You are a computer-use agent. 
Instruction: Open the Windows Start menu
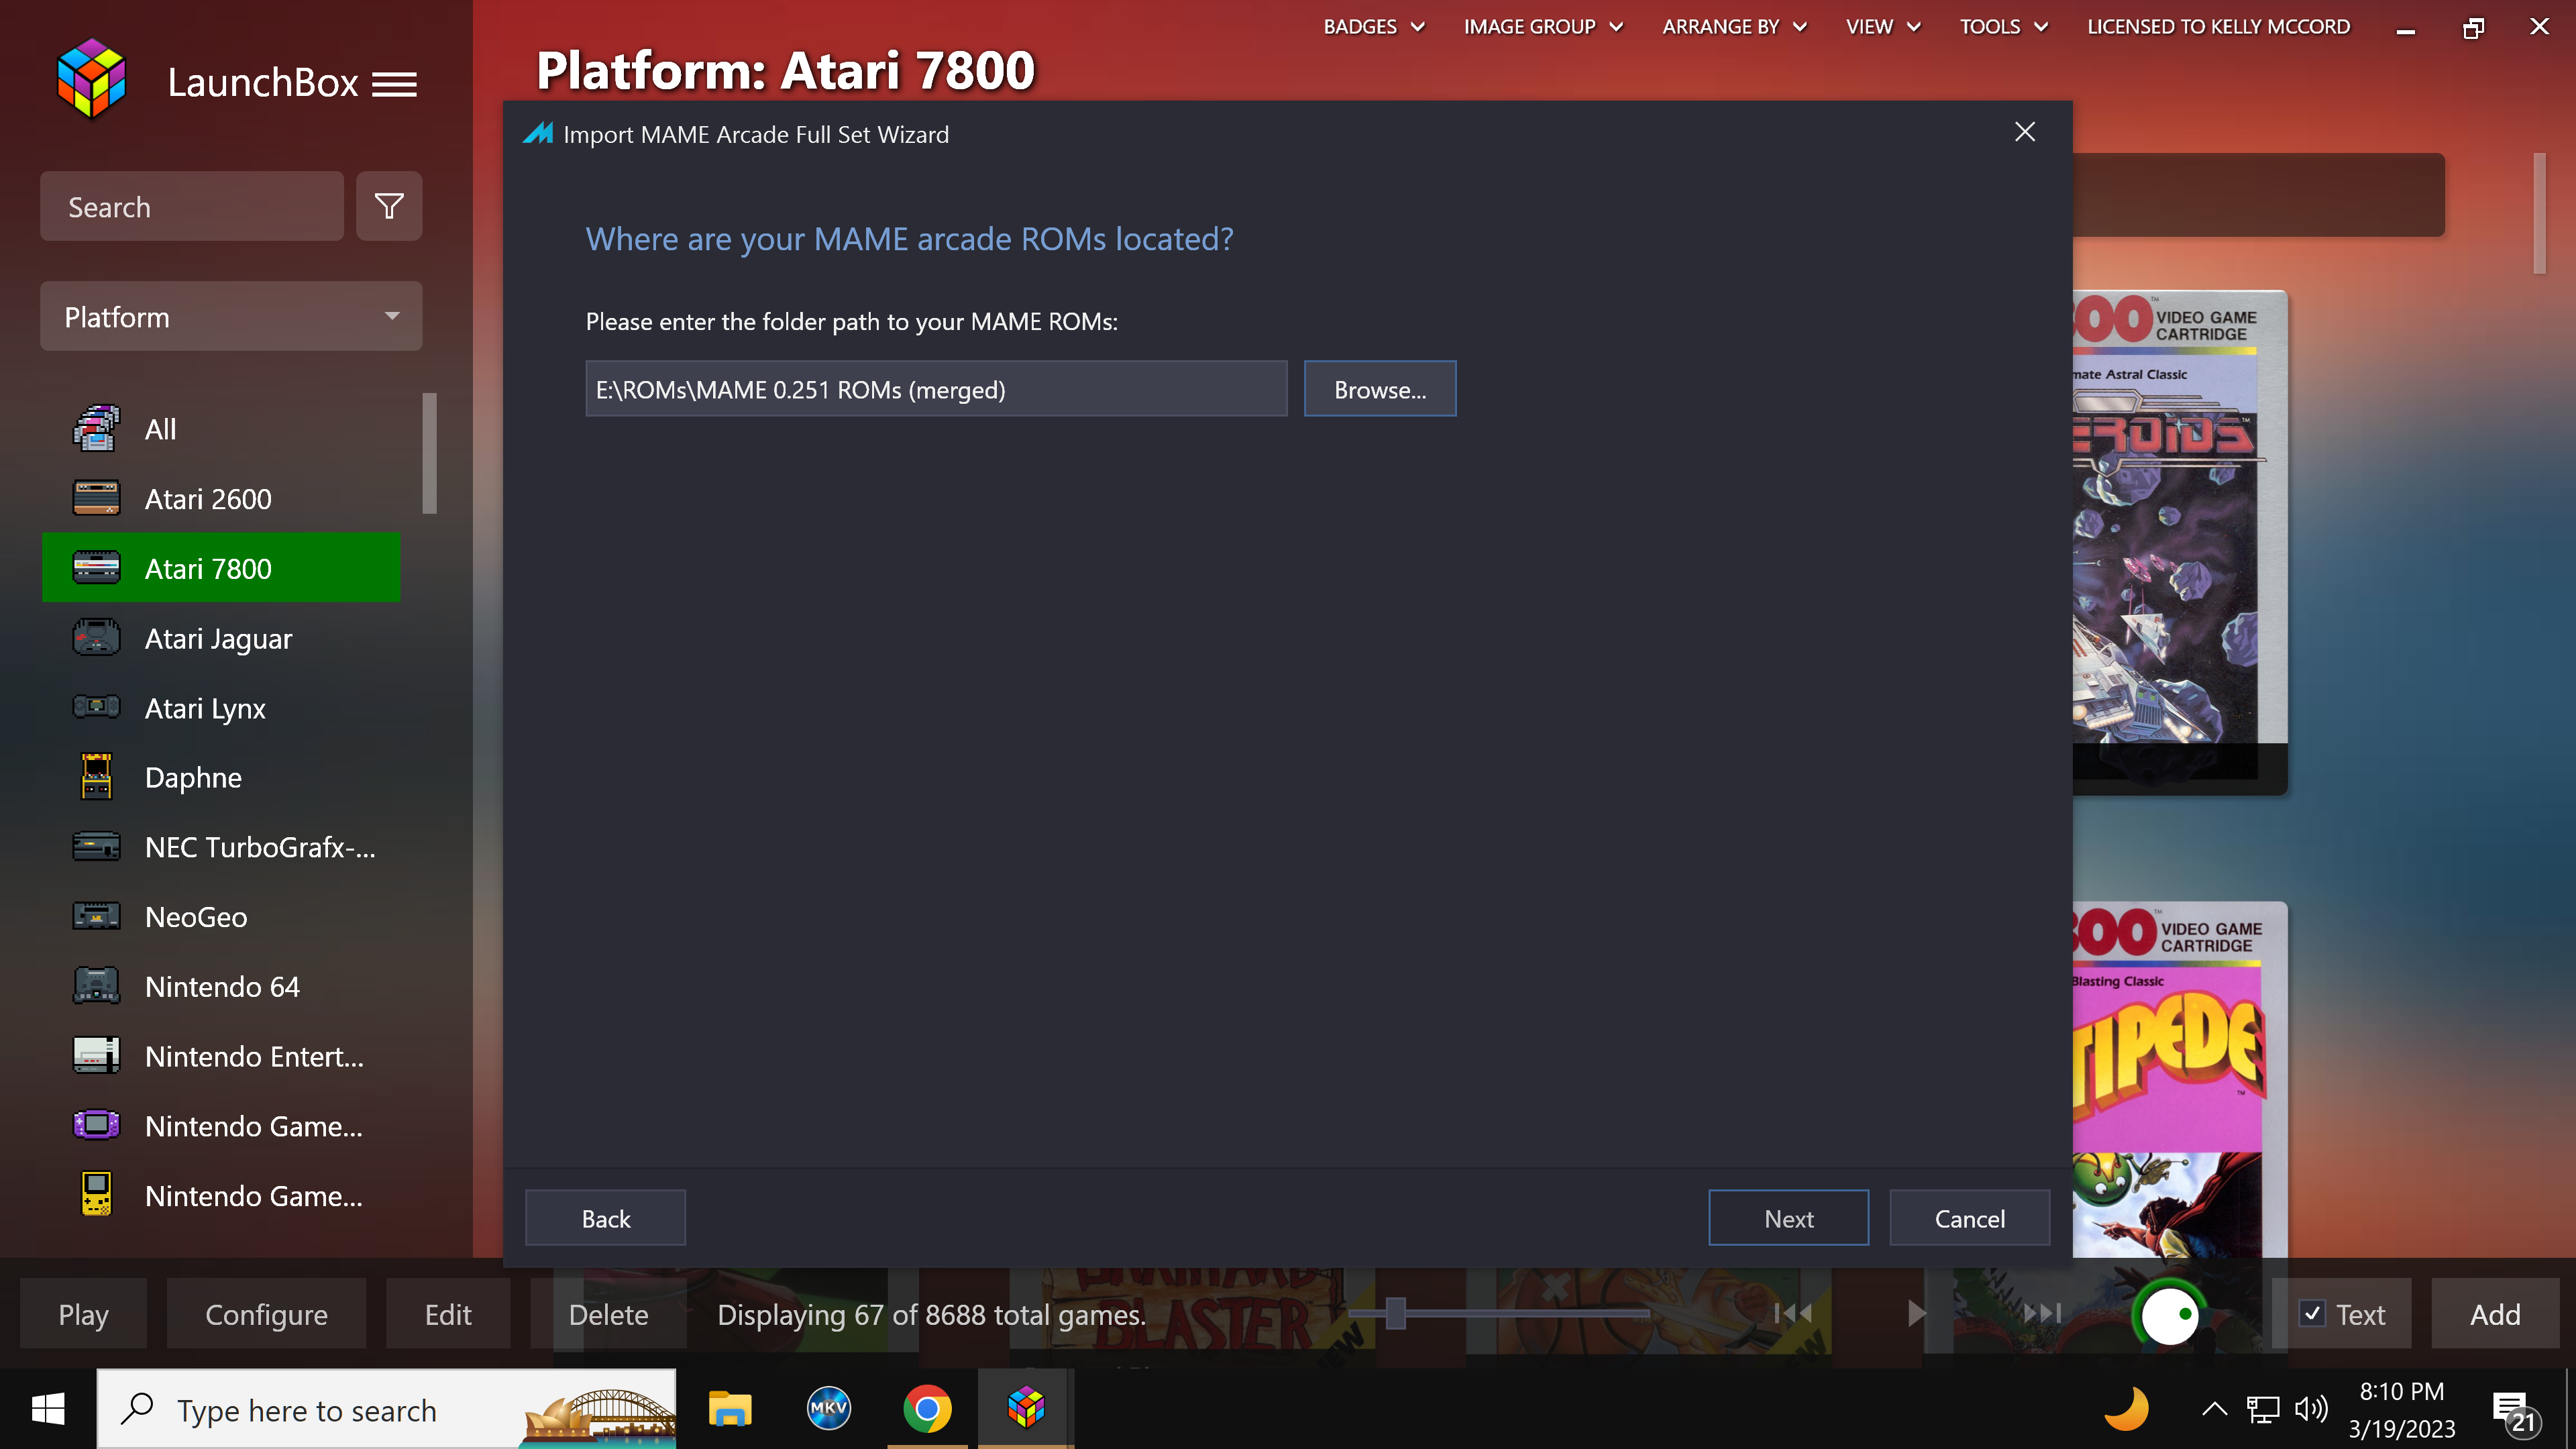(48, 1410)
